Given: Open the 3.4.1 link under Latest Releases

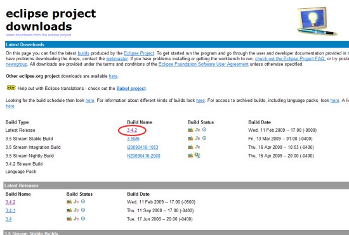Looking at the screenshot, I should pyautogui.click(x=10, y=210).
